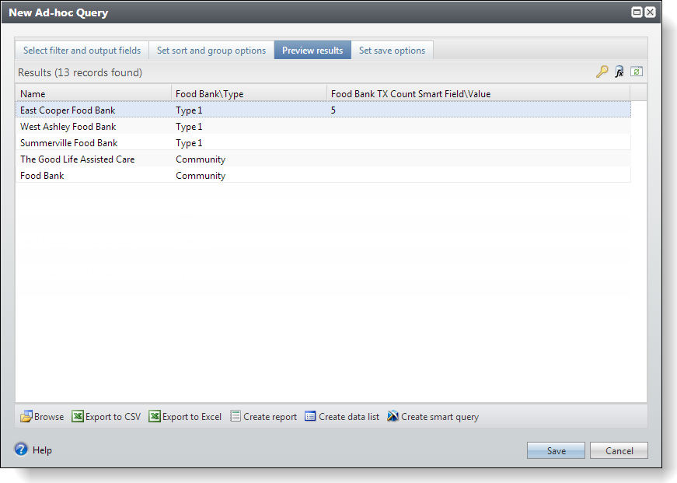Export results to CSV

coord(106,416)
